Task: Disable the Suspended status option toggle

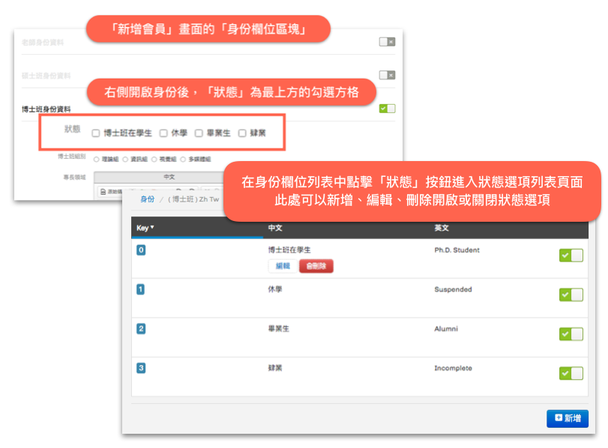Action: [571, 294]
